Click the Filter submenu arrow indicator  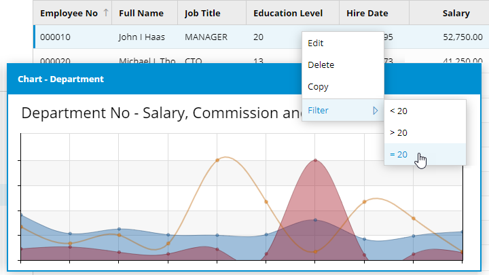tap(374, 110)
